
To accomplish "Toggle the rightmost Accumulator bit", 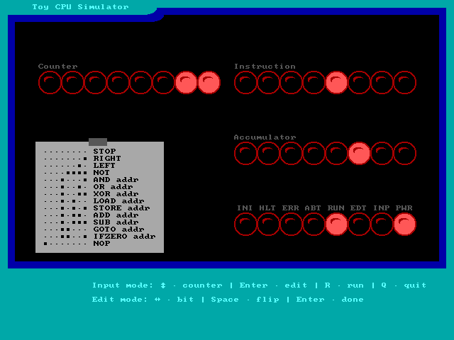I will 404,153.
